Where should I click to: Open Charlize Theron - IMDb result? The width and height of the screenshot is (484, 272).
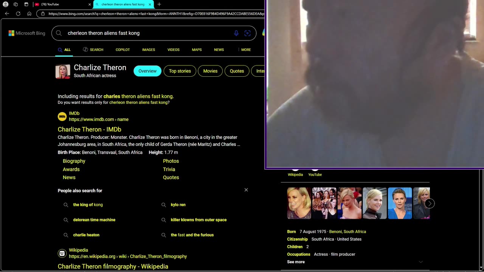click(x=90, y=129)
